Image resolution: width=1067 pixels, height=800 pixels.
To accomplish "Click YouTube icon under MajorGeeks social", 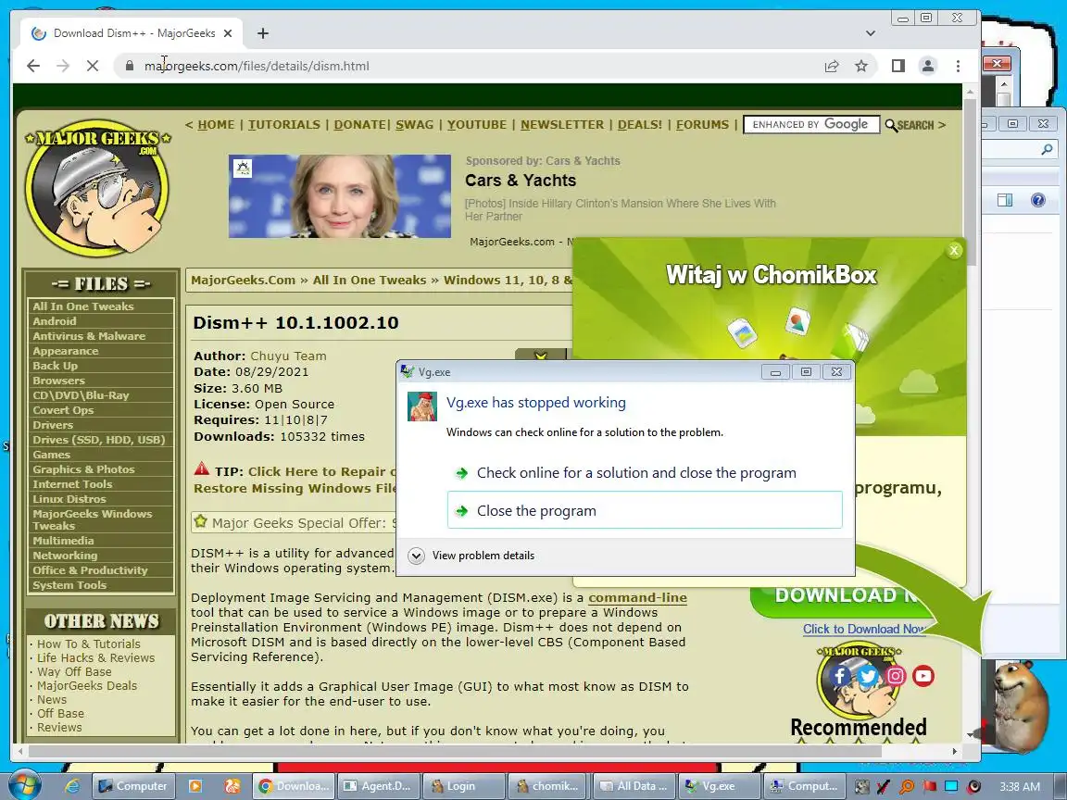I will click(x=923, y=676).
